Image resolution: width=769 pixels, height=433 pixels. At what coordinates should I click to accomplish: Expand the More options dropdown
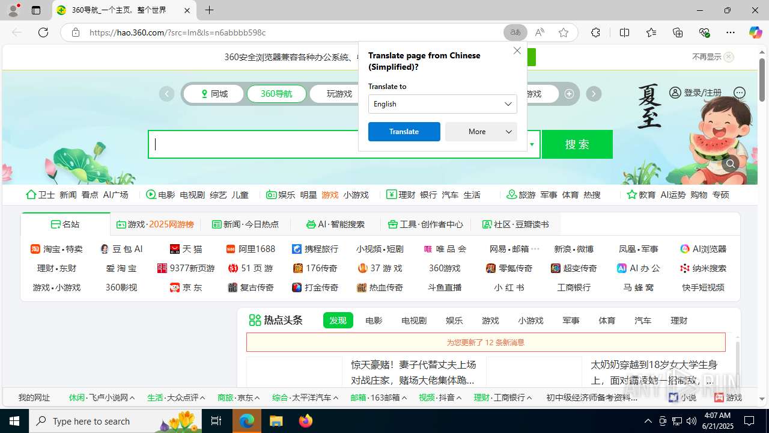[481, 132]
